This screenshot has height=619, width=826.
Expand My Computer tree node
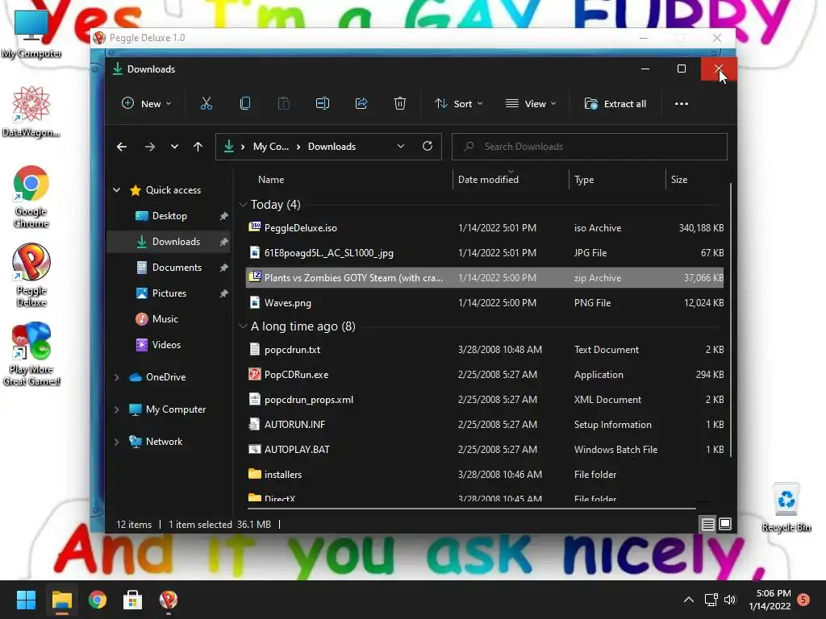point(116,409)
